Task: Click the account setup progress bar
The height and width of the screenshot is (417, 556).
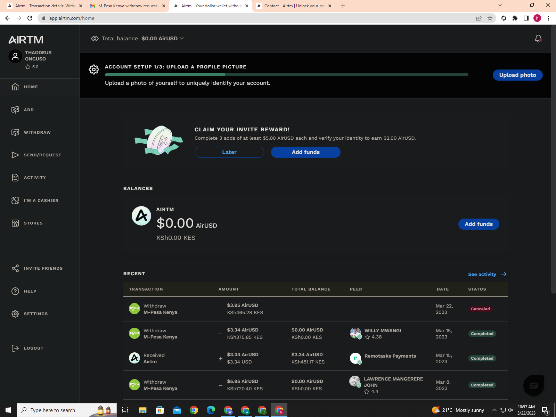Action: pos(286,75)
